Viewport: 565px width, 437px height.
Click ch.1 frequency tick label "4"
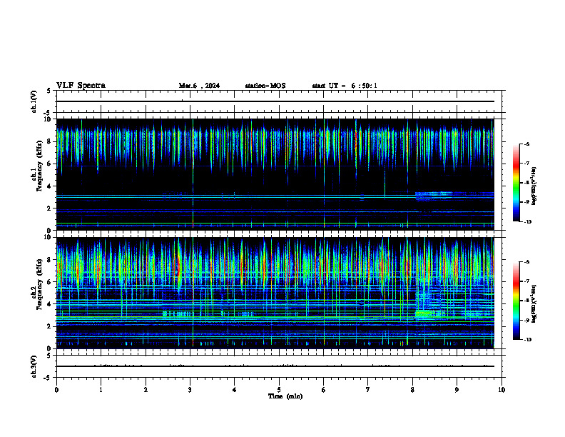(x=50, y=186)
